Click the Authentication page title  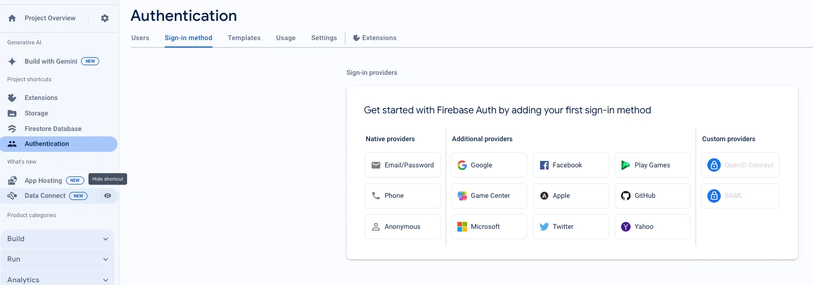point(184,16)
